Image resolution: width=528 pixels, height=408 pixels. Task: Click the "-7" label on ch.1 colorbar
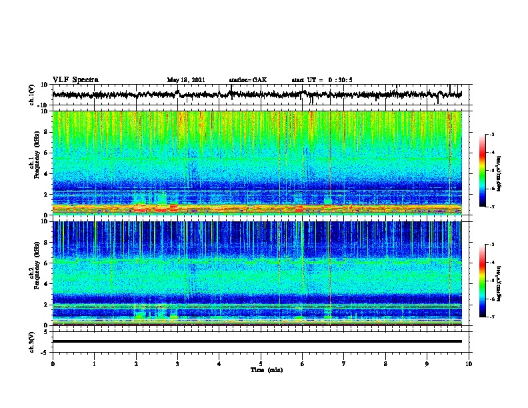(x=491, y=207)
